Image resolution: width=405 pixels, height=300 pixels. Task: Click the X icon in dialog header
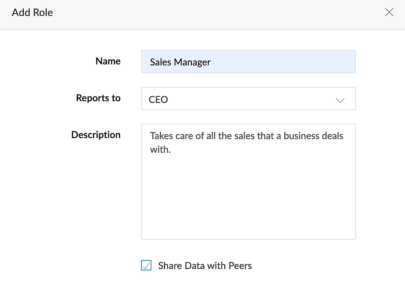[x=389, y=13]
